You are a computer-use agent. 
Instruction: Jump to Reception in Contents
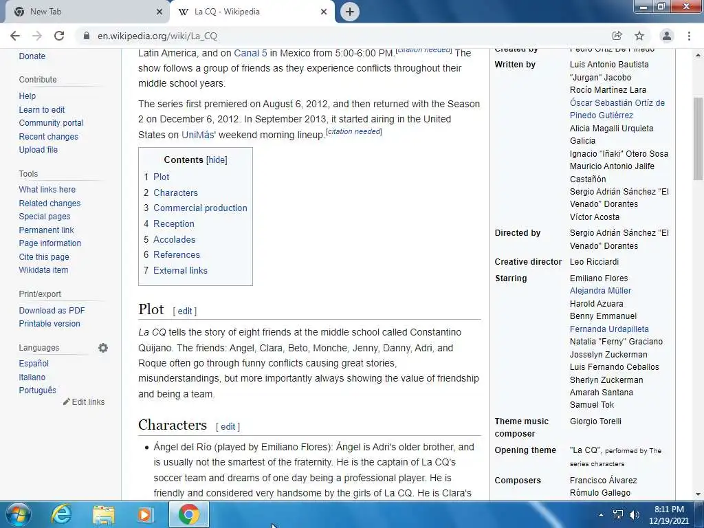tap(174, 223)
